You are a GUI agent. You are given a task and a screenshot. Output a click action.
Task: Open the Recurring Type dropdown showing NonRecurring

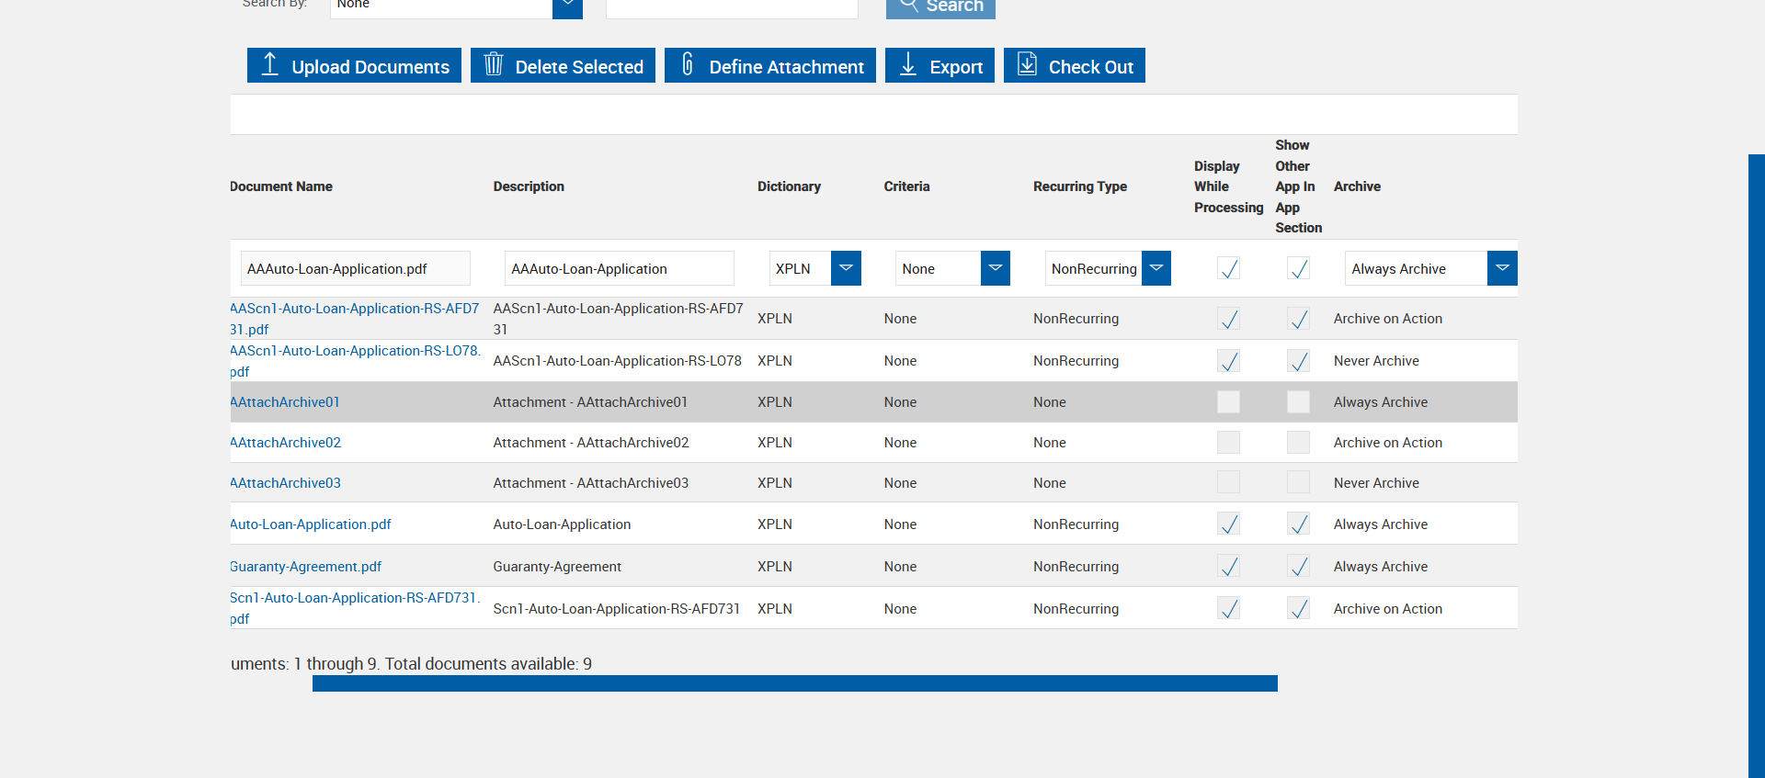point(1108,268)
